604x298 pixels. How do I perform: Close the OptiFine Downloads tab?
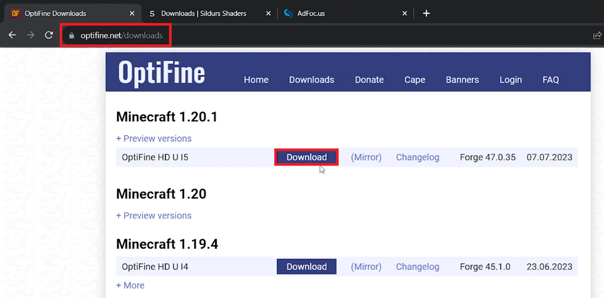click(132, 14)
